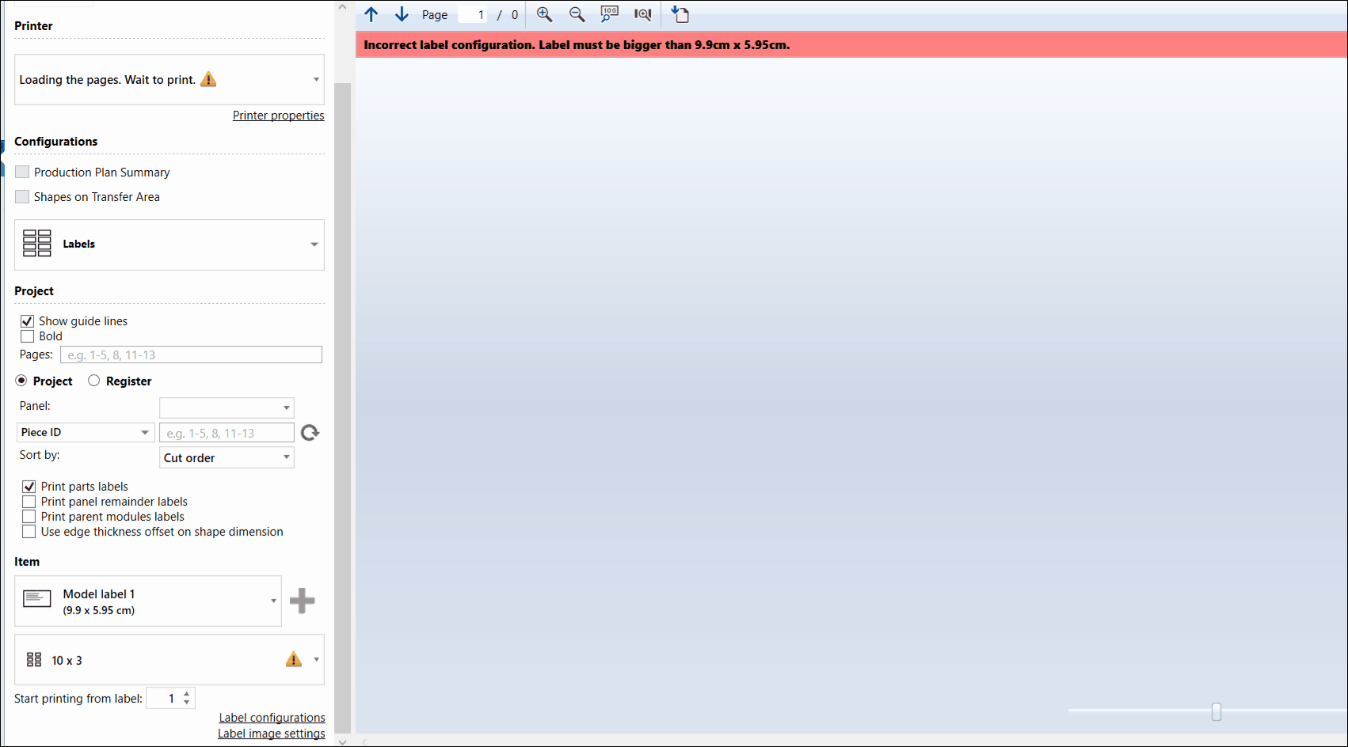Go to next page with down arrow
The width and height of the screenshot is (1348, 747).
tap(402, 14)
